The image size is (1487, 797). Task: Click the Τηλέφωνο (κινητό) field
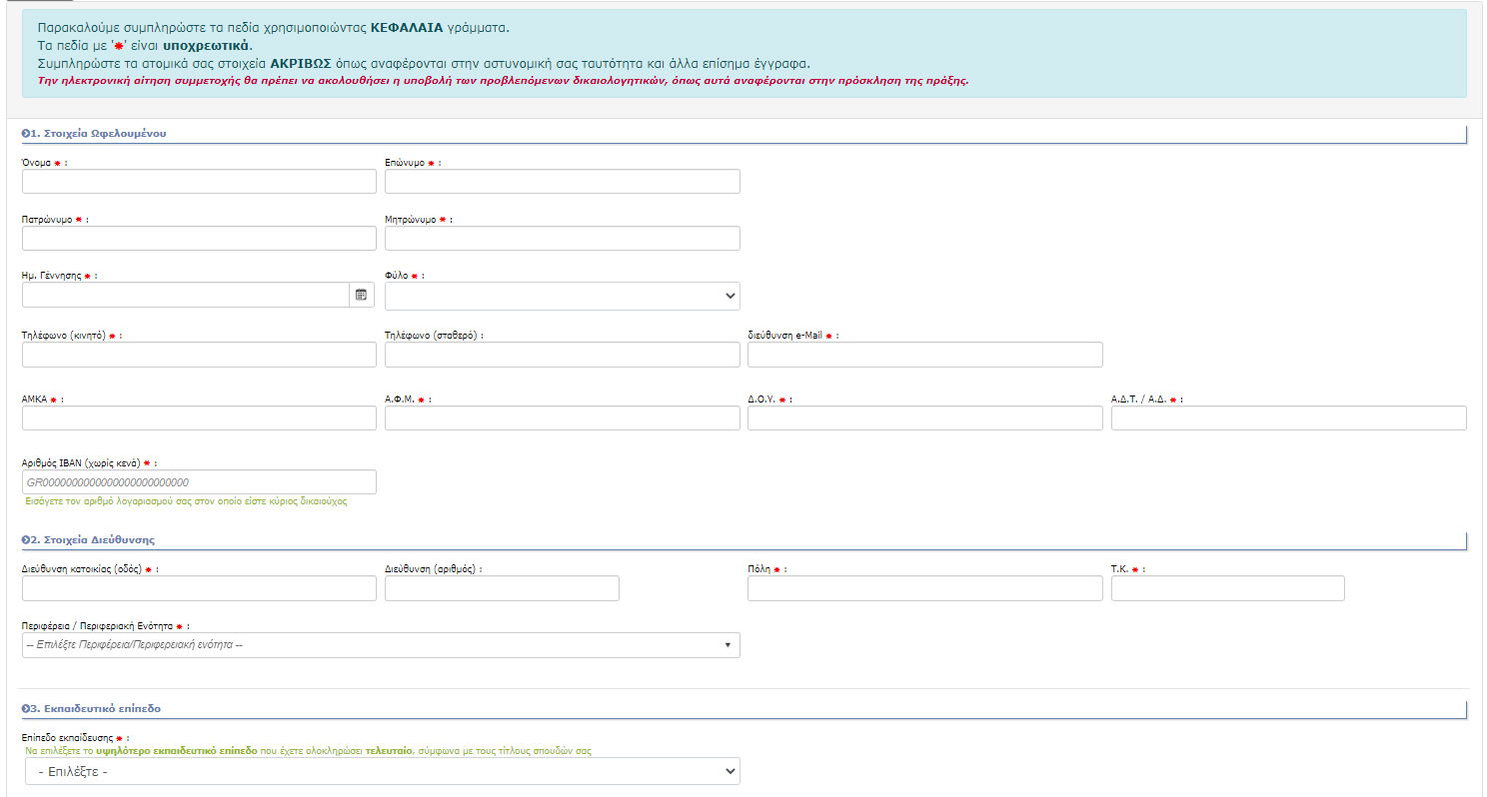(x=199, y=355)
